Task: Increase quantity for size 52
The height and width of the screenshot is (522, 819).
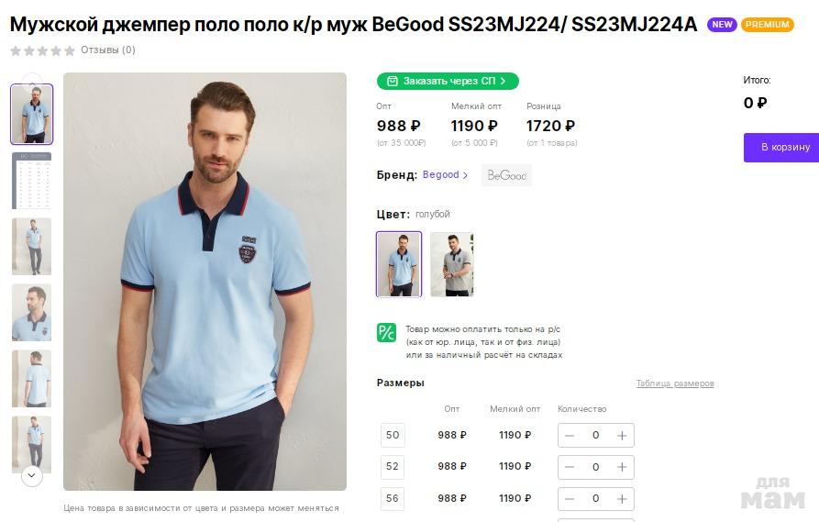Action: [622, 467]
